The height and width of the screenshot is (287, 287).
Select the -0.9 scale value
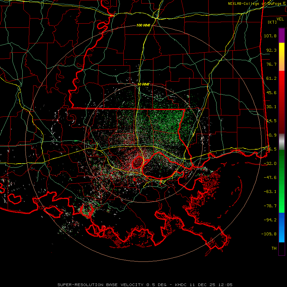[x=271, y=135]
